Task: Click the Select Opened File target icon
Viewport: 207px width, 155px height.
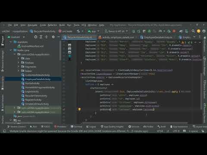Action: (x=35, y=37)
